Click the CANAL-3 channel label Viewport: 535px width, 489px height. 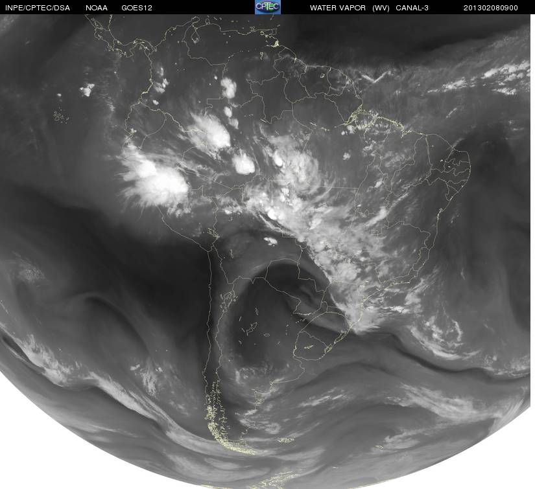412,8
